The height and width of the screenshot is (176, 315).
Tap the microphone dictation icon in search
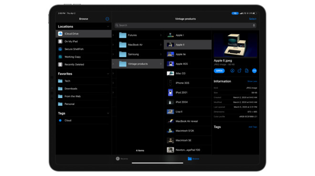254,25
